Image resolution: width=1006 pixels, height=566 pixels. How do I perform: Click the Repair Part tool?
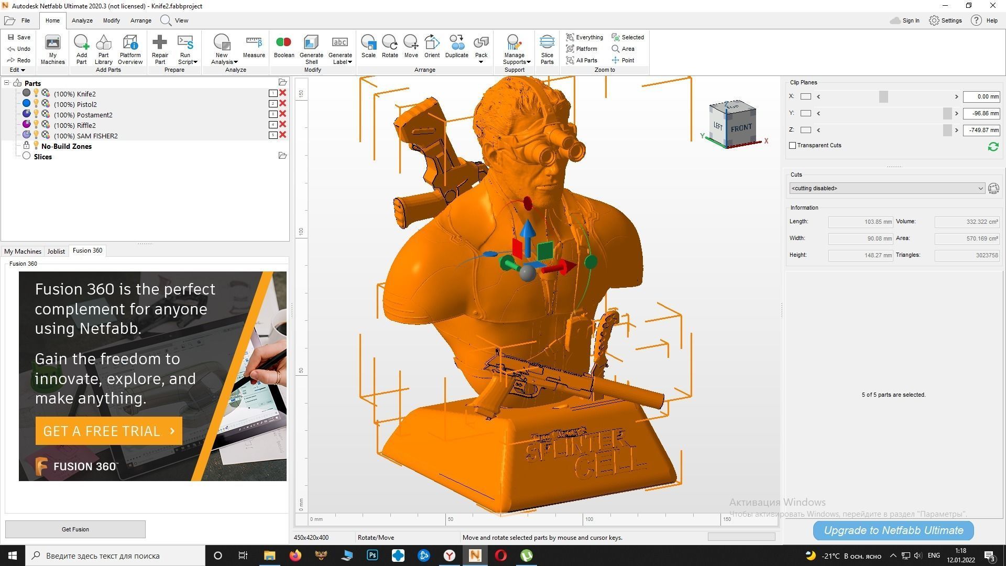pos(160,49)
